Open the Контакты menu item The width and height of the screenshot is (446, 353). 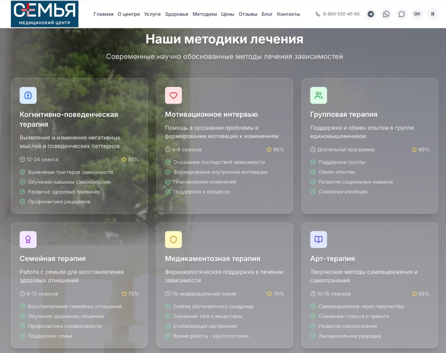pyautogui.click(x=288, y=14)
